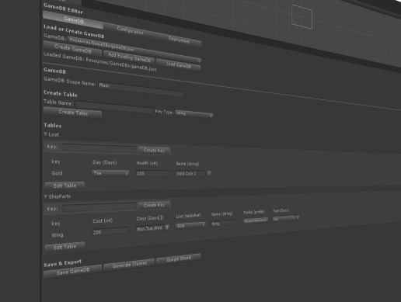Click the Create Table button
Viewport: 401px width, 302px height.
[73, 113]
